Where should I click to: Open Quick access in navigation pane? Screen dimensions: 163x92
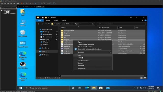[x=47, y=29]
